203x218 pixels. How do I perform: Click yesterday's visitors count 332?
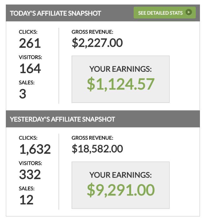tap(30, 174)
